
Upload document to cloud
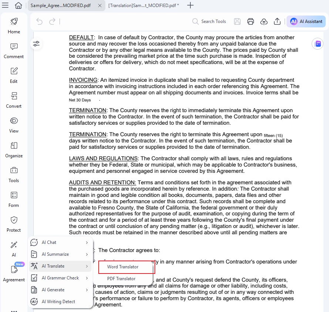coord(264,21)
